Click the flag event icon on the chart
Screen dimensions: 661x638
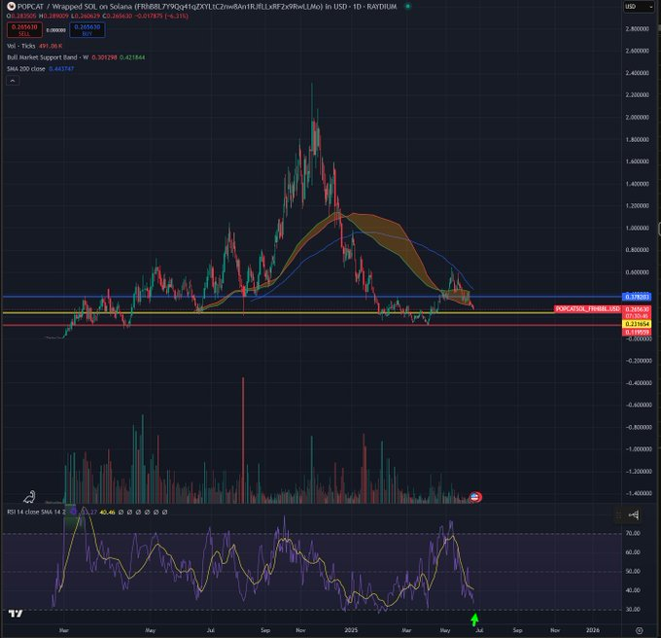[475, 497]
